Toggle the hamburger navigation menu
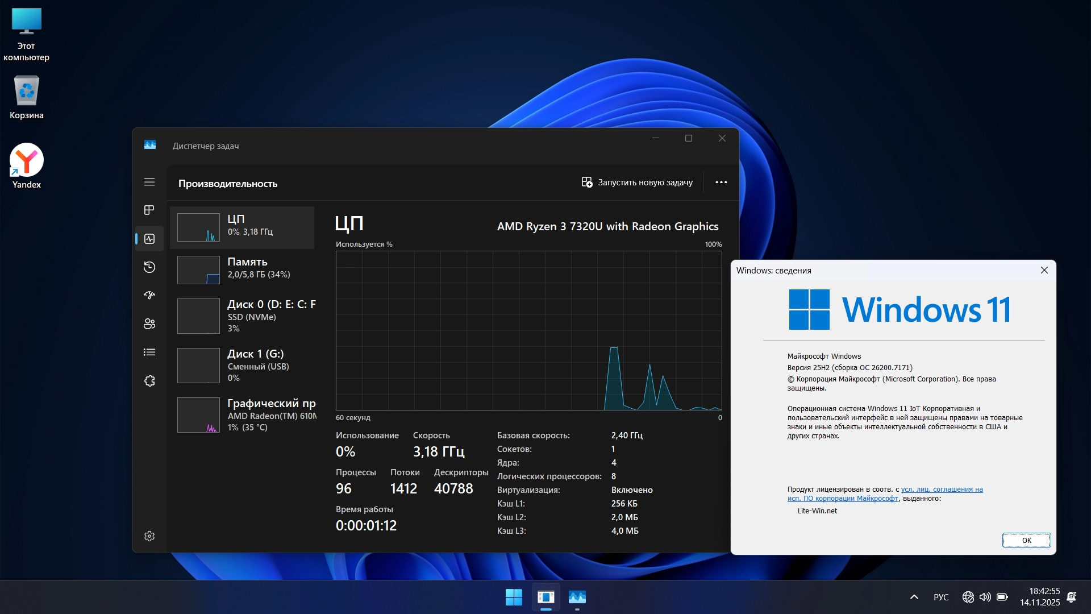1091x614 pixels. pyautogui.click(x=149, y=182)
